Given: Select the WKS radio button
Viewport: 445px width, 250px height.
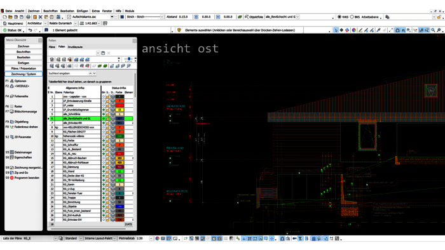Looking at the screenshot, I should coord(339,17).
